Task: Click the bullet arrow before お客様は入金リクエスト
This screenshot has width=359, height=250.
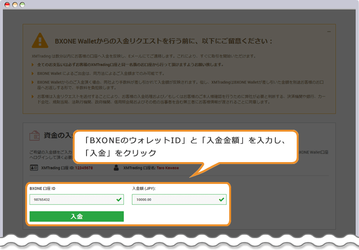Action: coord(33,96)
